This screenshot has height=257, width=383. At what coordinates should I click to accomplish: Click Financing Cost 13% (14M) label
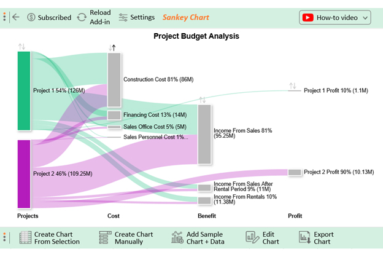point(155,115)
